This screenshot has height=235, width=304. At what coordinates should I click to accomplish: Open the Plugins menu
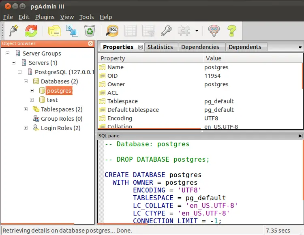tap(45, 17)
